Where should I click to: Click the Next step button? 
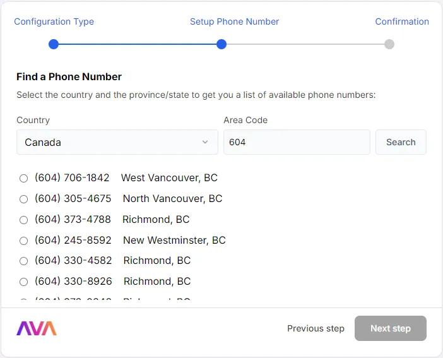(391, 328)
